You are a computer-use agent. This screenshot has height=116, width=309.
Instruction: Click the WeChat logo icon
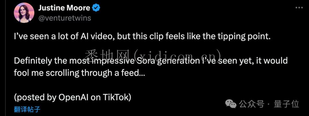pos(231,104)
